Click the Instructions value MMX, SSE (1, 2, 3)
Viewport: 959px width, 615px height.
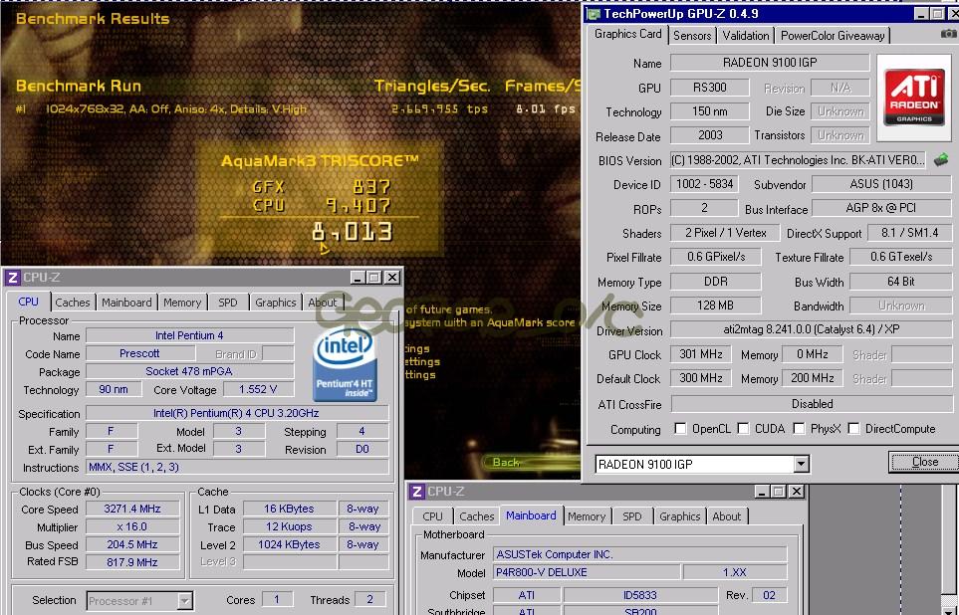pos(237,467)
